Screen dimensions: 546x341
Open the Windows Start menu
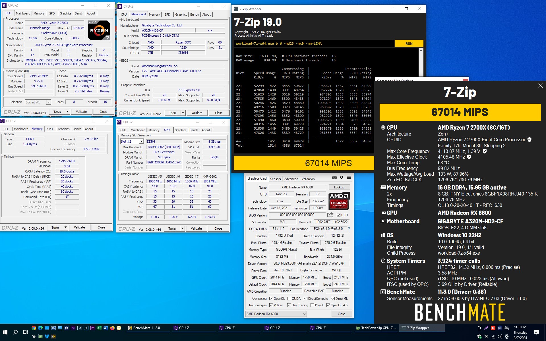tap(5, 332)
